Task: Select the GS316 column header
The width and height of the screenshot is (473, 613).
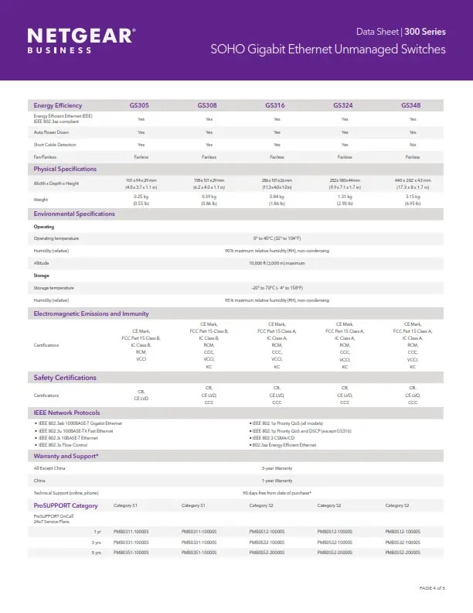Action: pyautogui.click(x=277, y=105)
